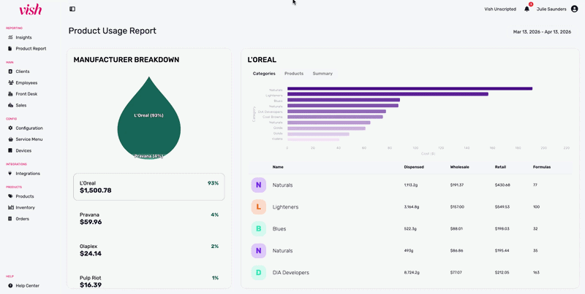Image resolution: width=585 pixels, height=294 pixels.
Task: Open the date range picker
Action: 541,32
